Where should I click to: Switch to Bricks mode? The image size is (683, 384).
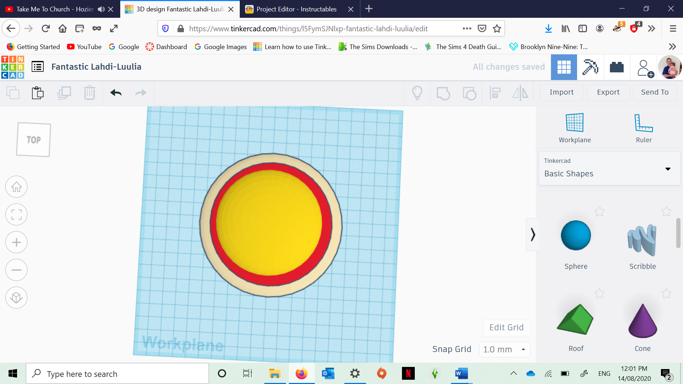617,67
